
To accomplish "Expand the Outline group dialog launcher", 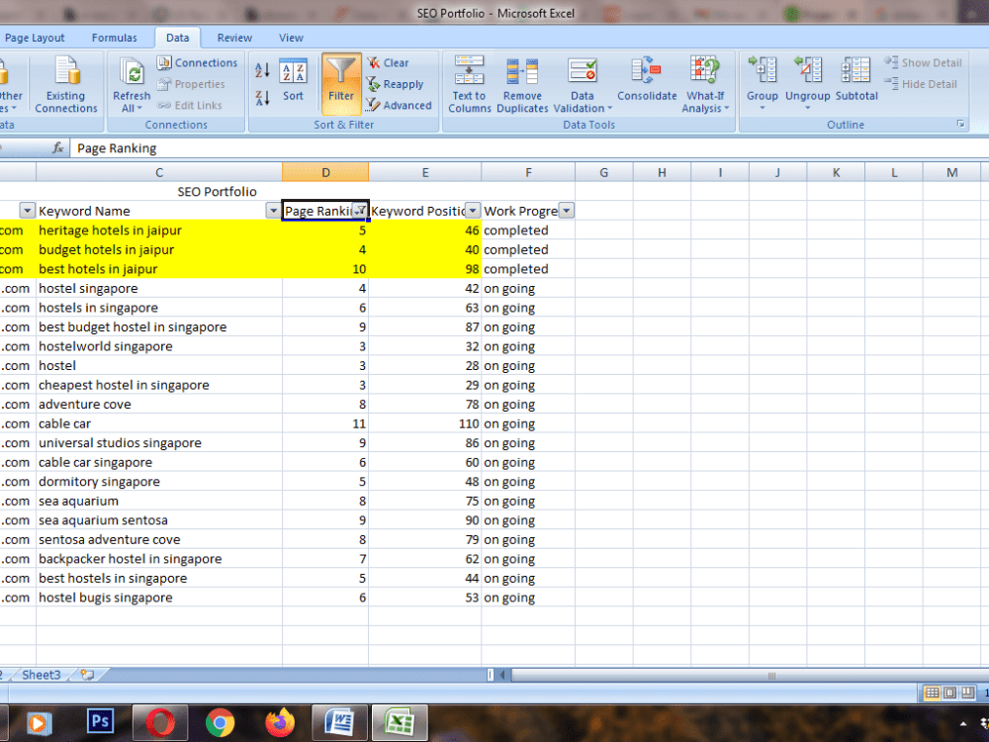I will click(x=960, y=125).
